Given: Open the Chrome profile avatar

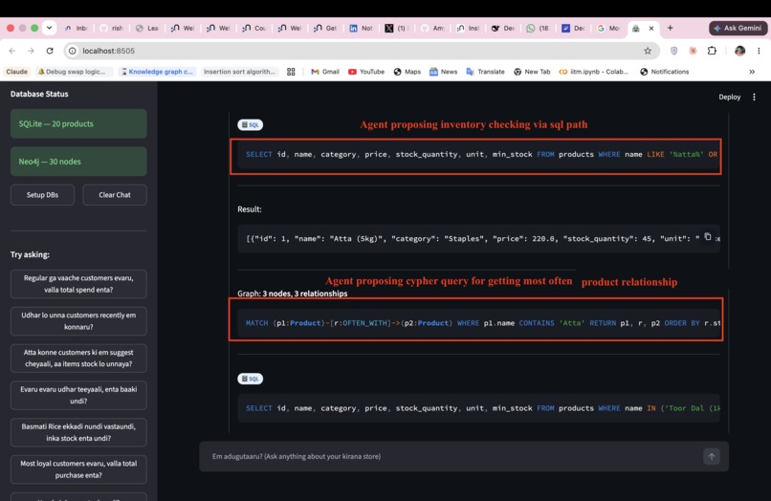Looking at the screenshot, I should coord(739,51).
